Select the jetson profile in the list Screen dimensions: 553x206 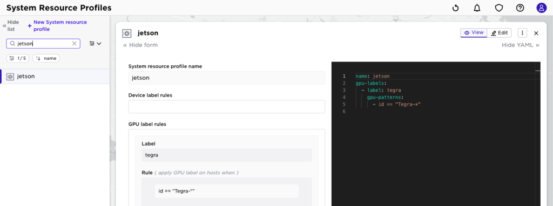[x=55, y=77]
